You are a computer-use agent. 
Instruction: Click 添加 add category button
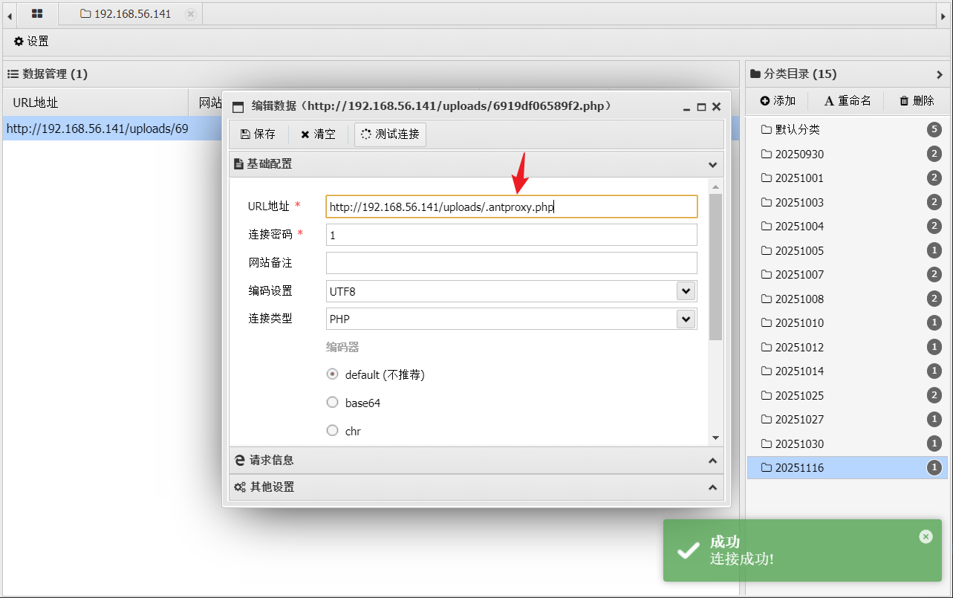point(778,101)
